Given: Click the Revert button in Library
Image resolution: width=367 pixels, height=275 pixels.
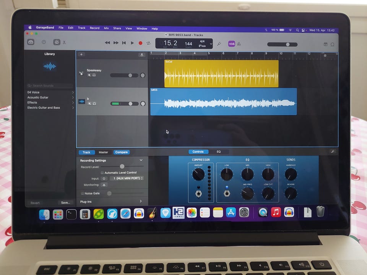Looking at the screenshot, I should click(35, 203).
